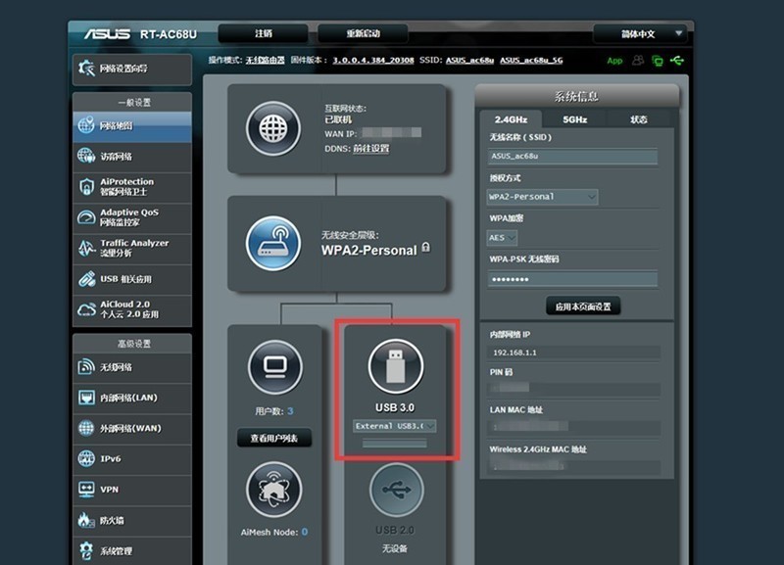Click the guest users status icon in header
The image size is (784, 565).
click(x=638, y=61)
